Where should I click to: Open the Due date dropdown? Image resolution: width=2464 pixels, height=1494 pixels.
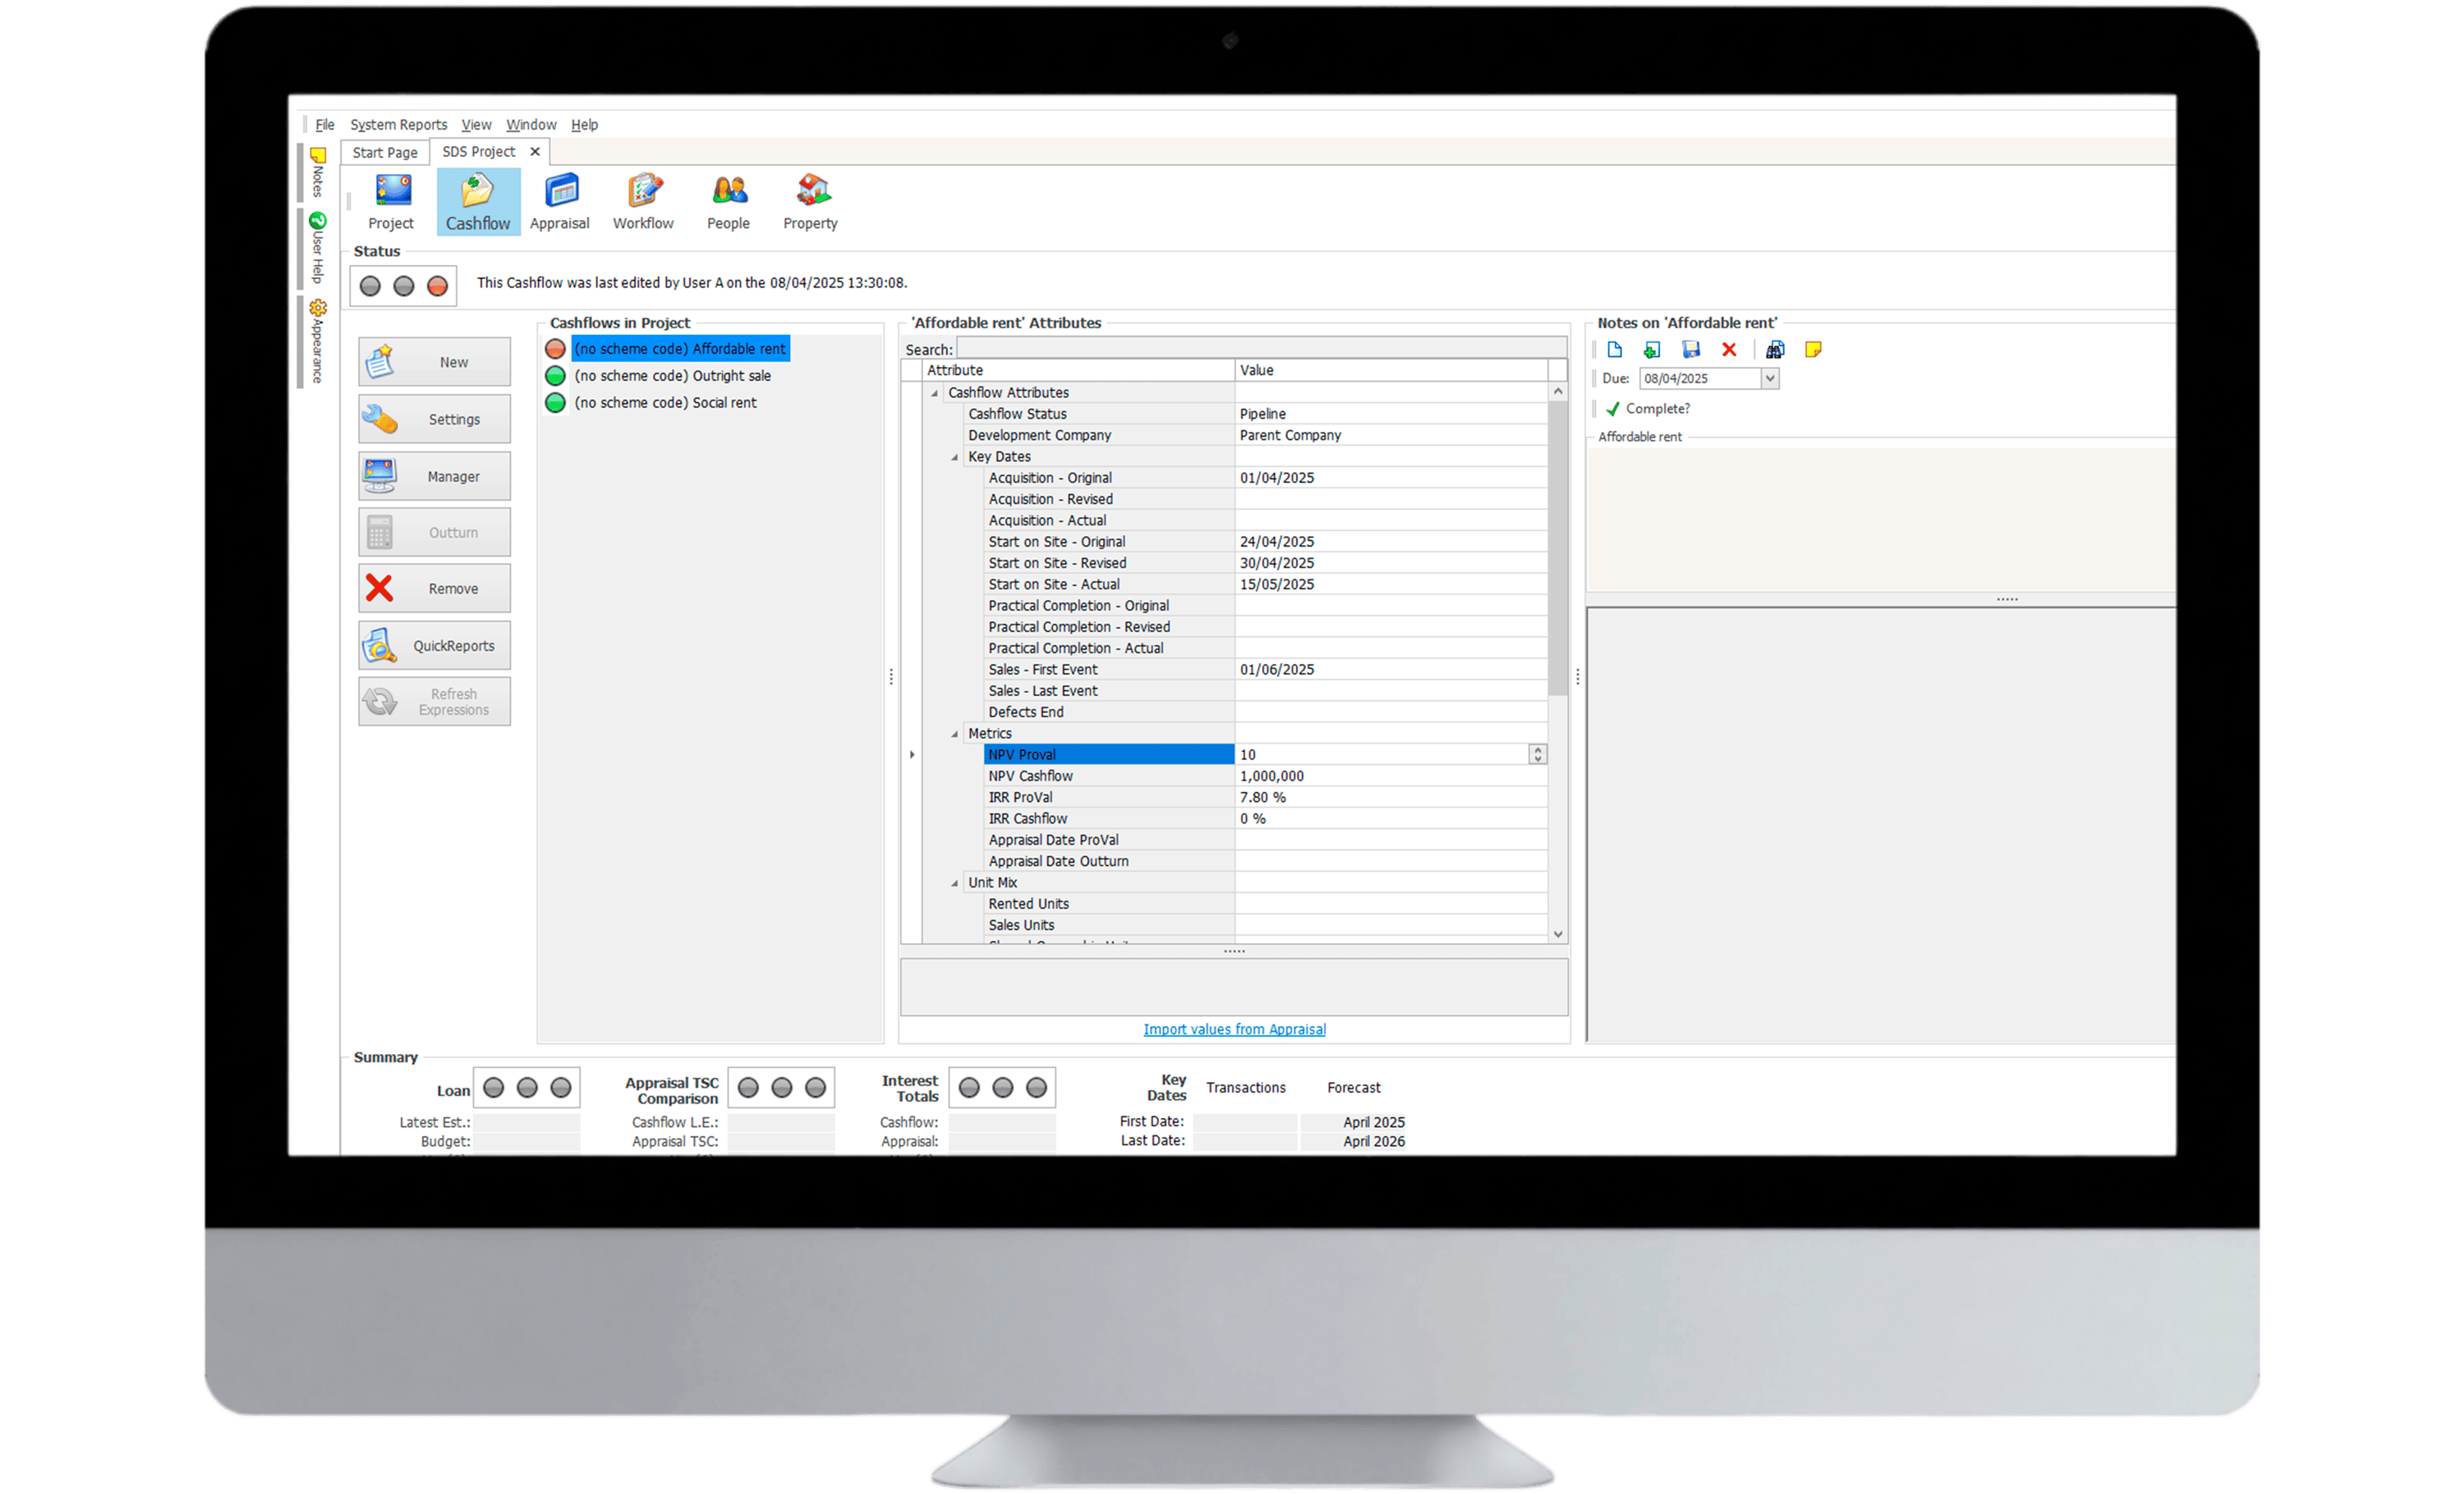point(1770,378)
